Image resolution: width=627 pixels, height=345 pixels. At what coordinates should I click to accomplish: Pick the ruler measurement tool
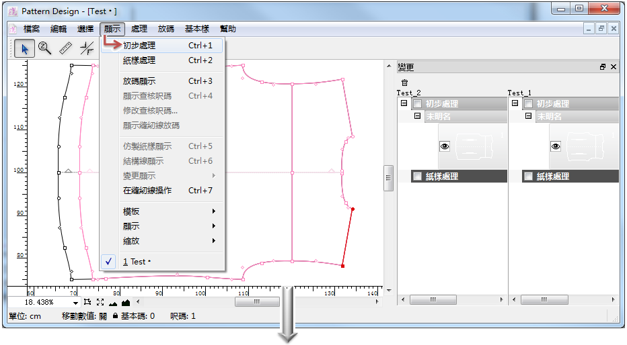(65, 48)
